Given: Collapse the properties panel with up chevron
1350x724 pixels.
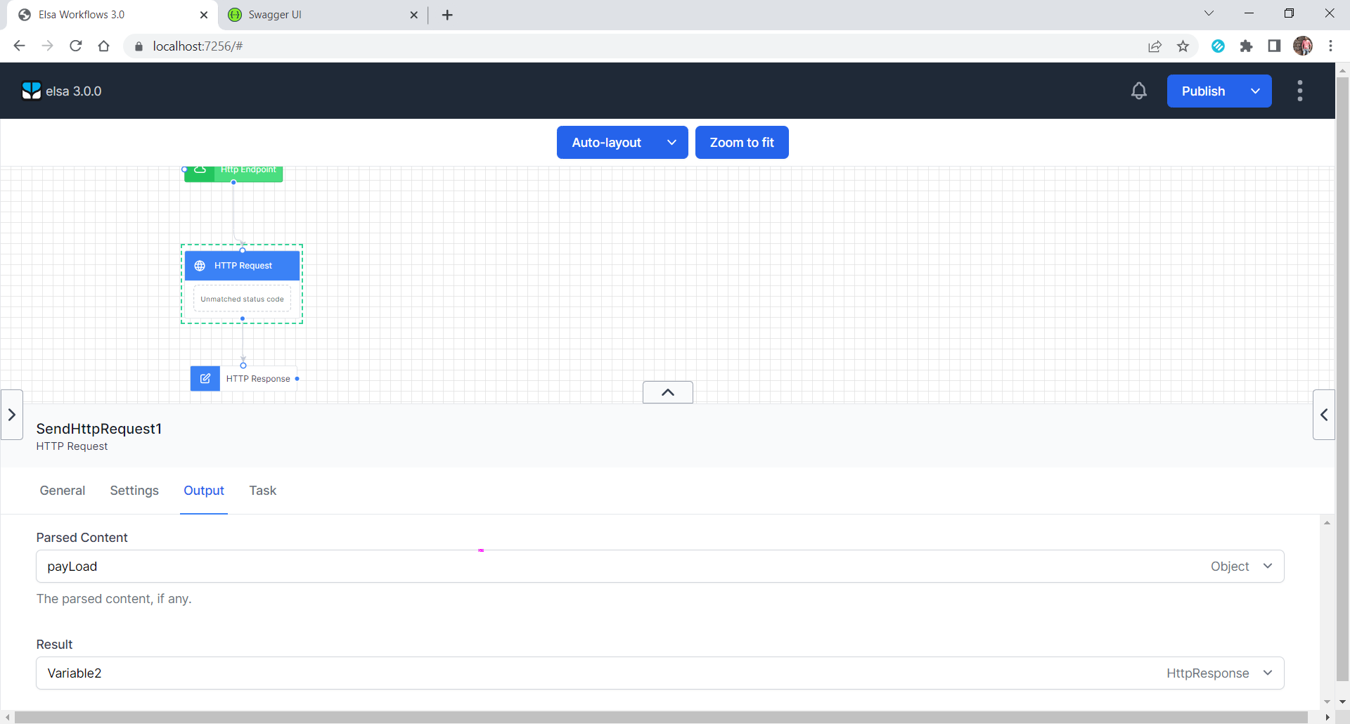Looking at the screenshot, I should [x=668, y=392].
